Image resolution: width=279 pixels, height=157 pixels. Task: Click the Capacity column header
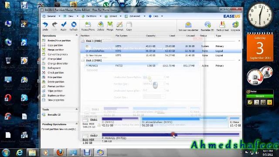tap(150, 36)
